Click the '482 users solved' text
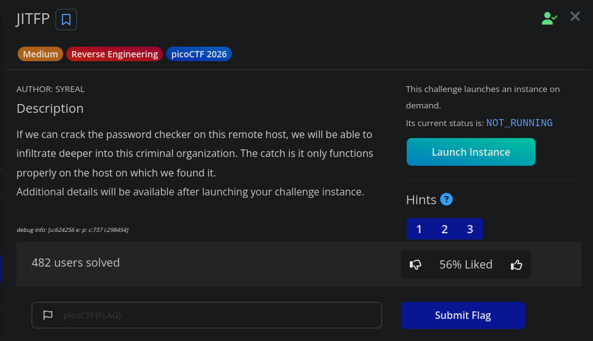This screenshot has height=341, width=593. click(76, 262)
